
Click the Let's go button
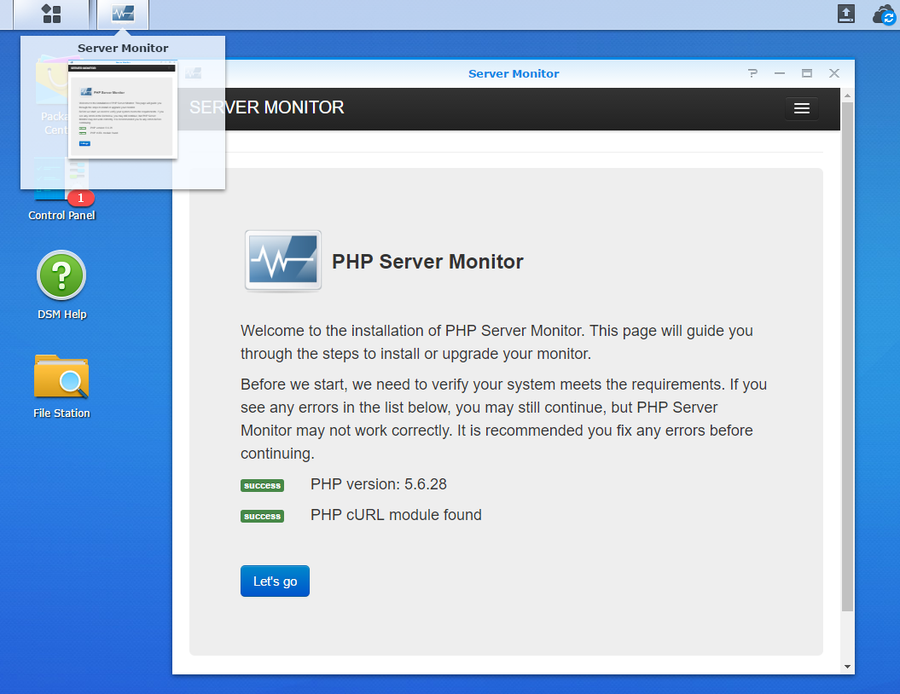(x=275, y=581)
